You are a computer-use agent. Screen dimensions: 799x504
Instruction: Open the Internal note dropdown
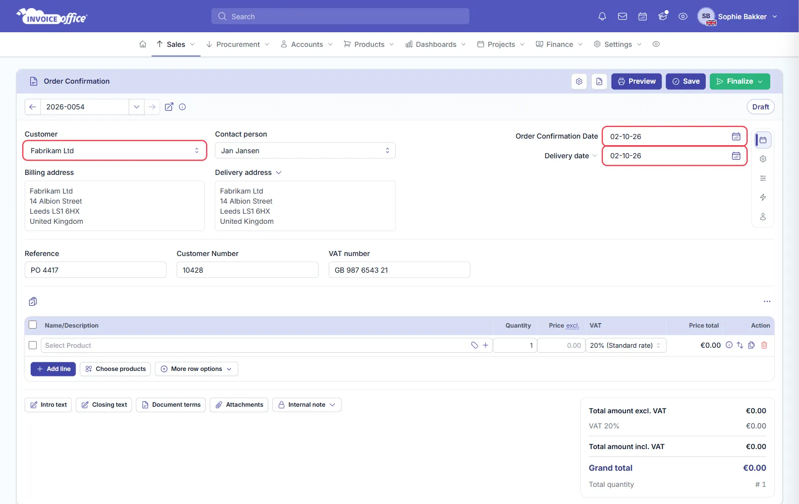tap(306, 405)
